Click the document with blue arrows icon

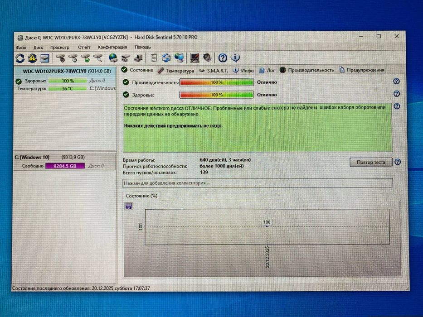click(x=166, y=58)
